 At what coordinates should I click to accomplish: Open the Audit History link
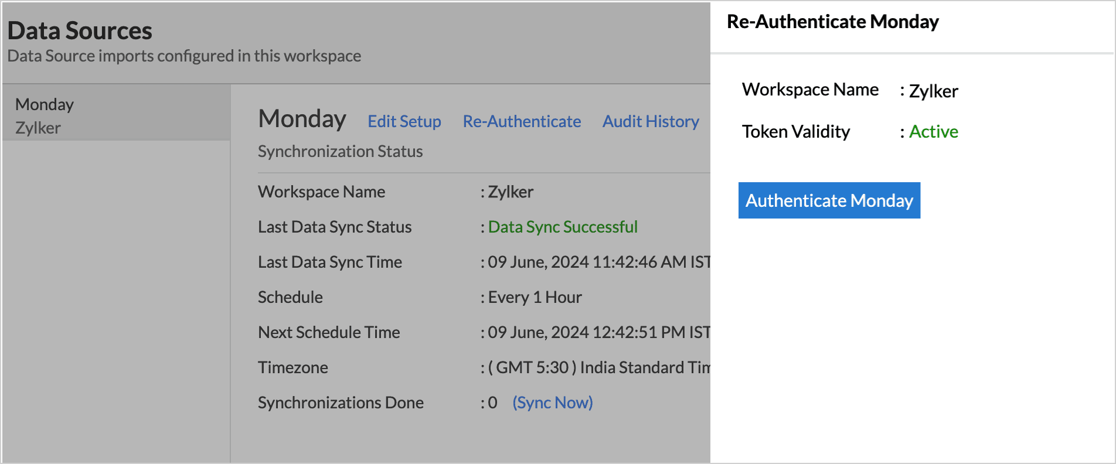pos(651,121)
